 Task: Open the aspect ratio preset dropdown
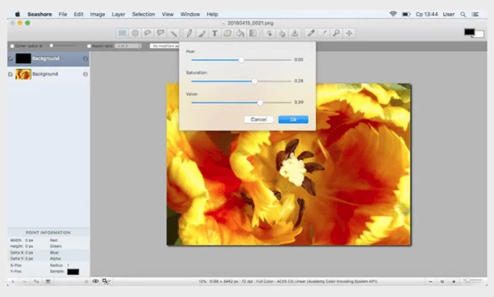click(x=128, y=46)
